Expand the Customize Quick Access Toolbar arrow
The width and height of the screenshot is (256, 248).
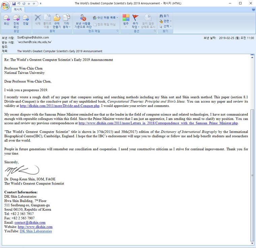[x=41, y=3]
